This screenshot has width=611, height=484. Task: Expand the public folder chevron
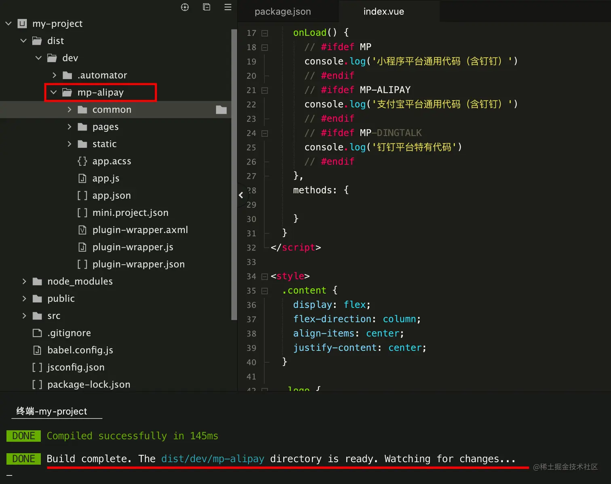click(24, 299)
